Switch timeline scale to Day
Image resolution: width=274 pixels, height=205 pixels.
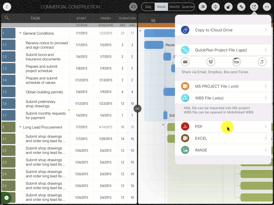click(148, 7)
